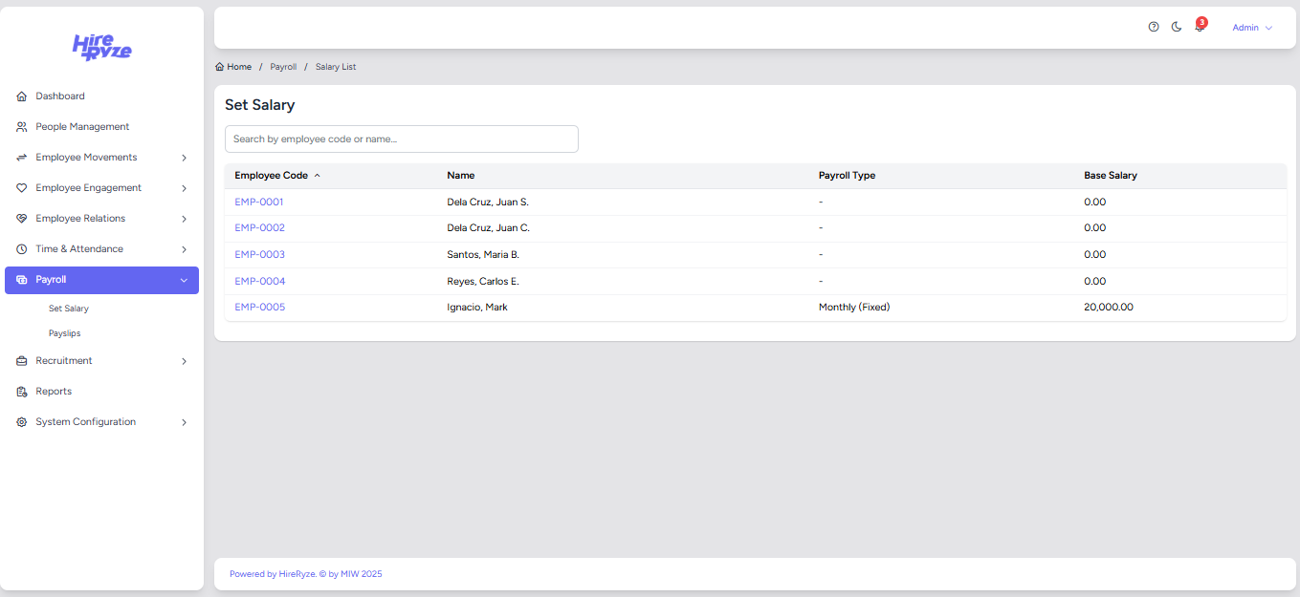Open employee EMP-0005 link
Screen dimensions: 1300x597
click(259, 308)
